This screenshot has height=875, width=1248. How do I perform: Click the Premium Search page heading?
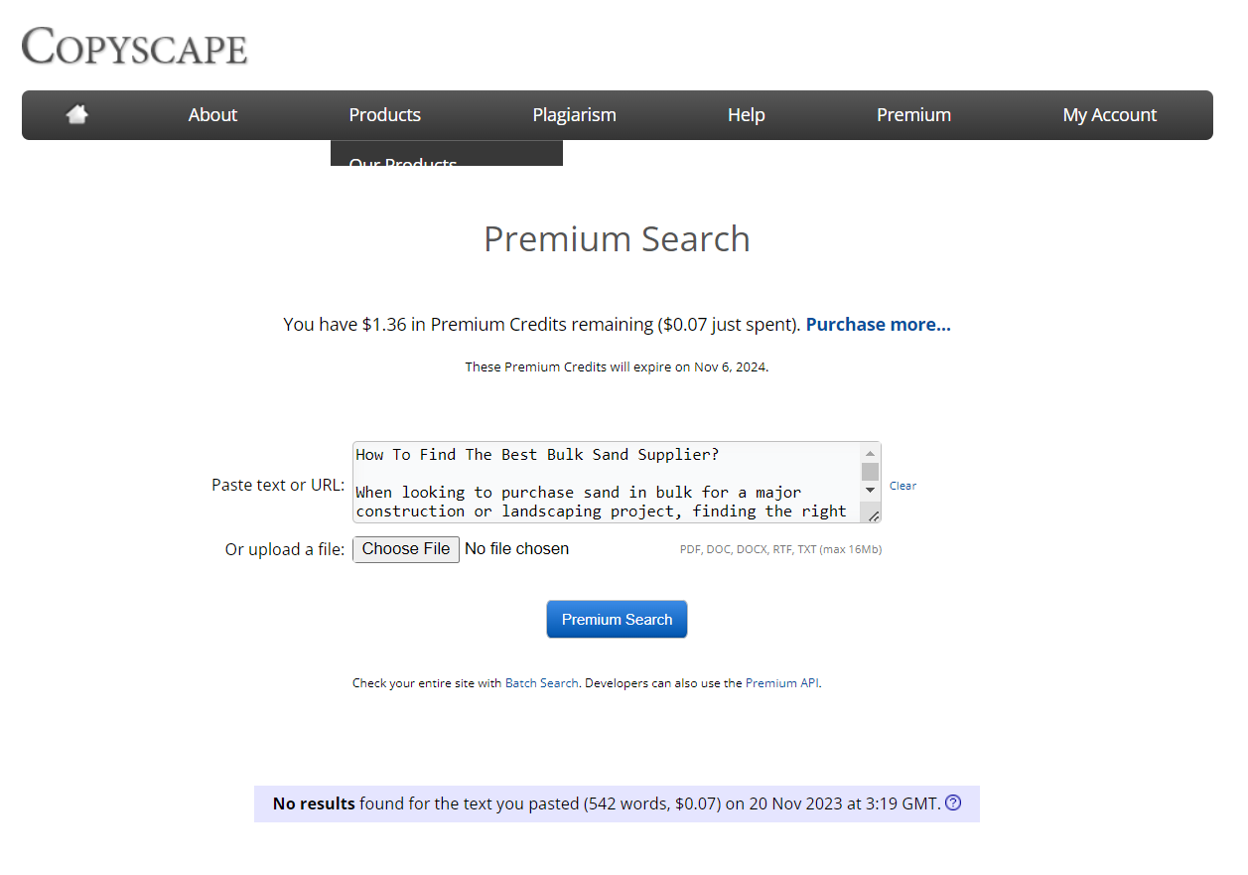(617, 239)
